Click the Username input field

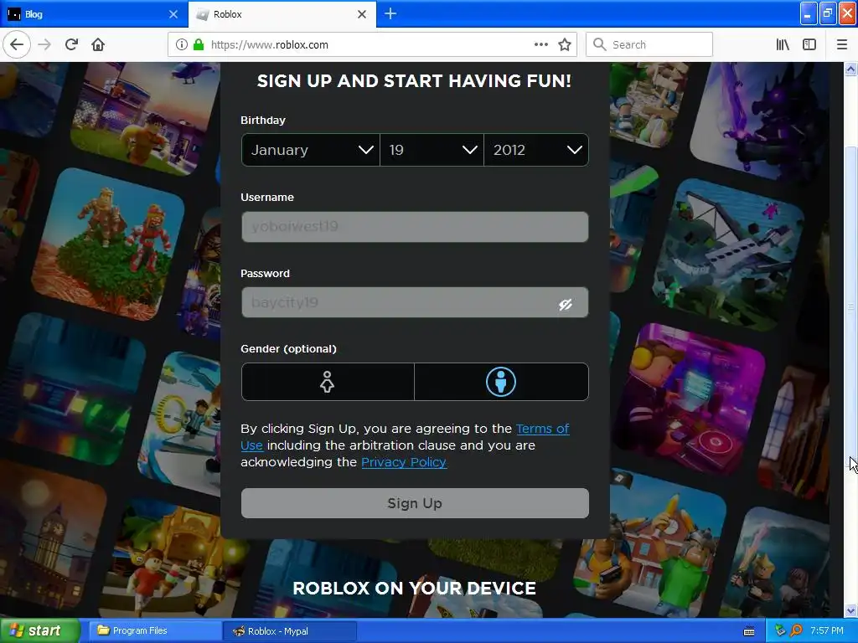point(415,227)
